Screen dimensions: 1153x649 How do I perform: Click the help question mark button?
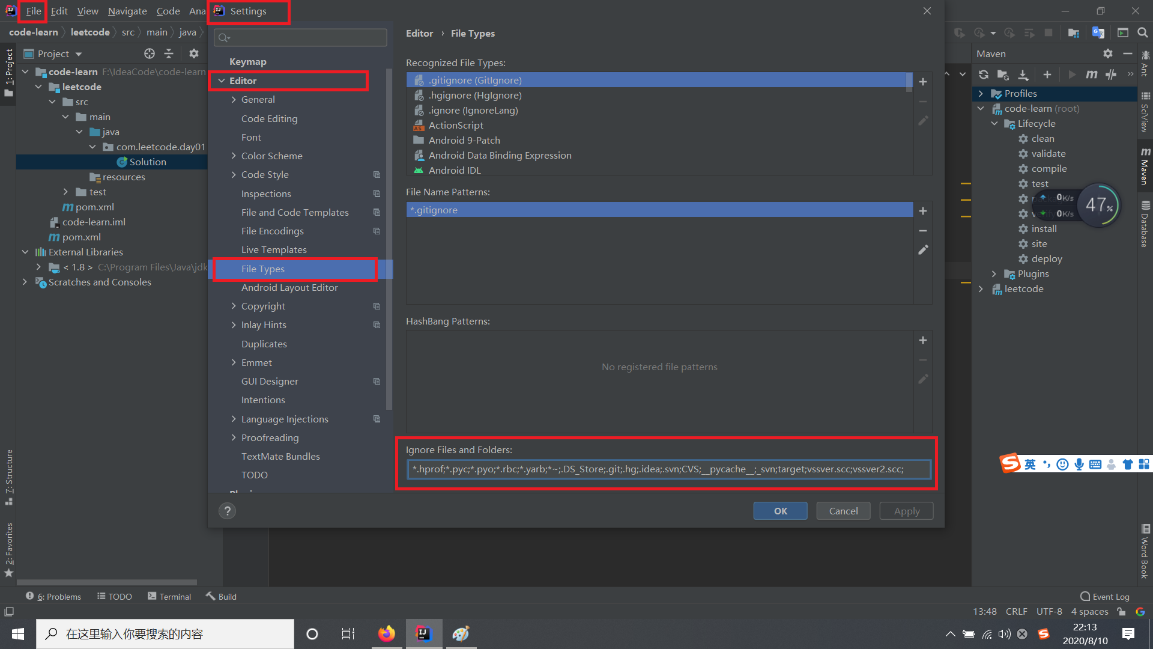(x=227, y=511)
